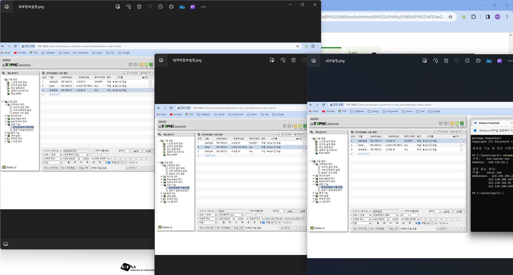Click 새규칙 button in UDP설정 image
The image size is (513, 275).
(442, 229)
